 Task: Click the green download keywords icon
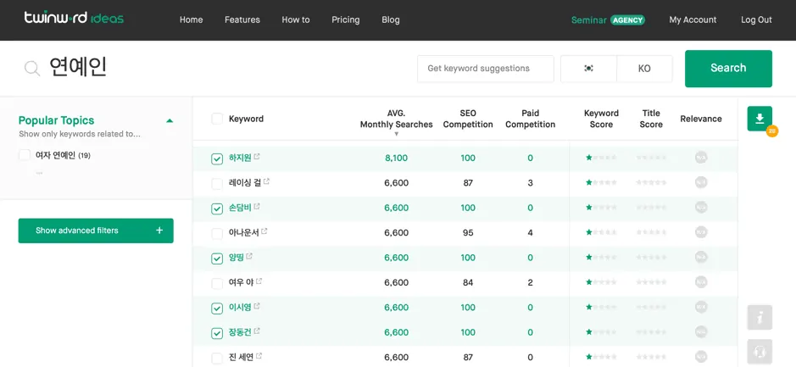click(760, 119)
